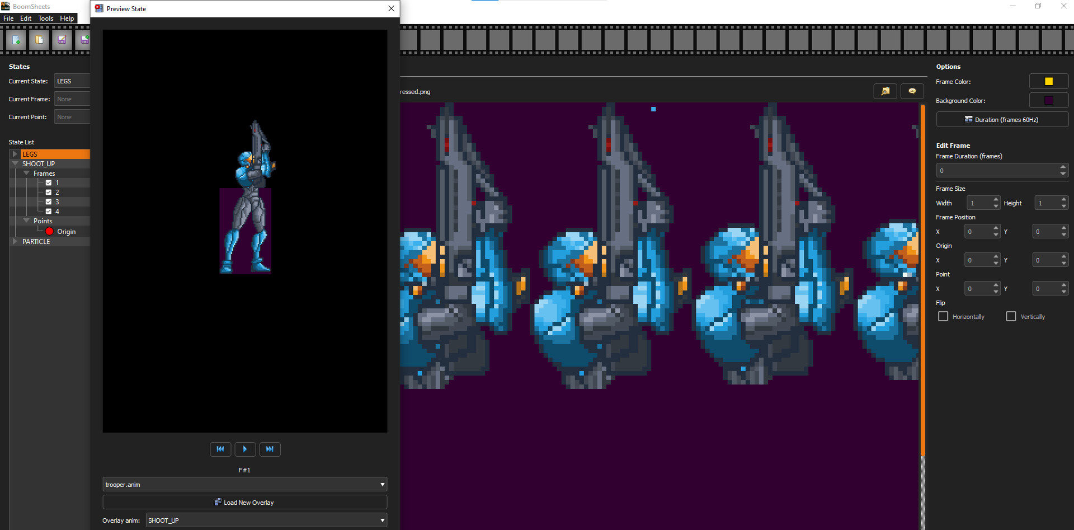Open the Edit menu
Viewport: 1074px width, 530px height.
click(x=26, y=18)
